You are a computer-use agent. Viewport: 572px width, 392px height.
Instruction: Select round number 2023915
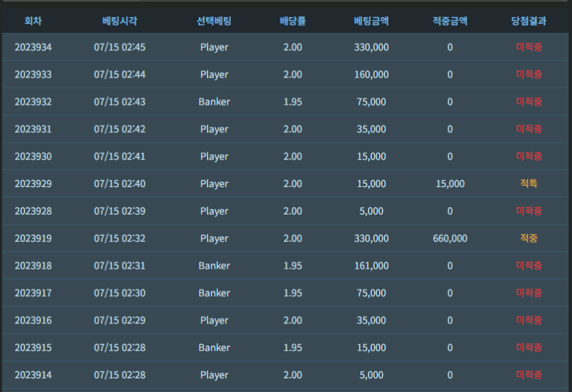[33, 347]
